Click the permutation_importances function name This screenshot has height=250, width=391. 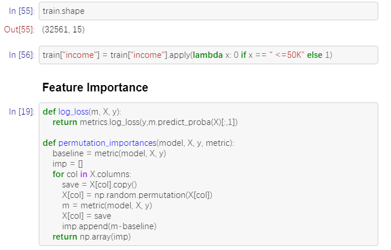107,143
